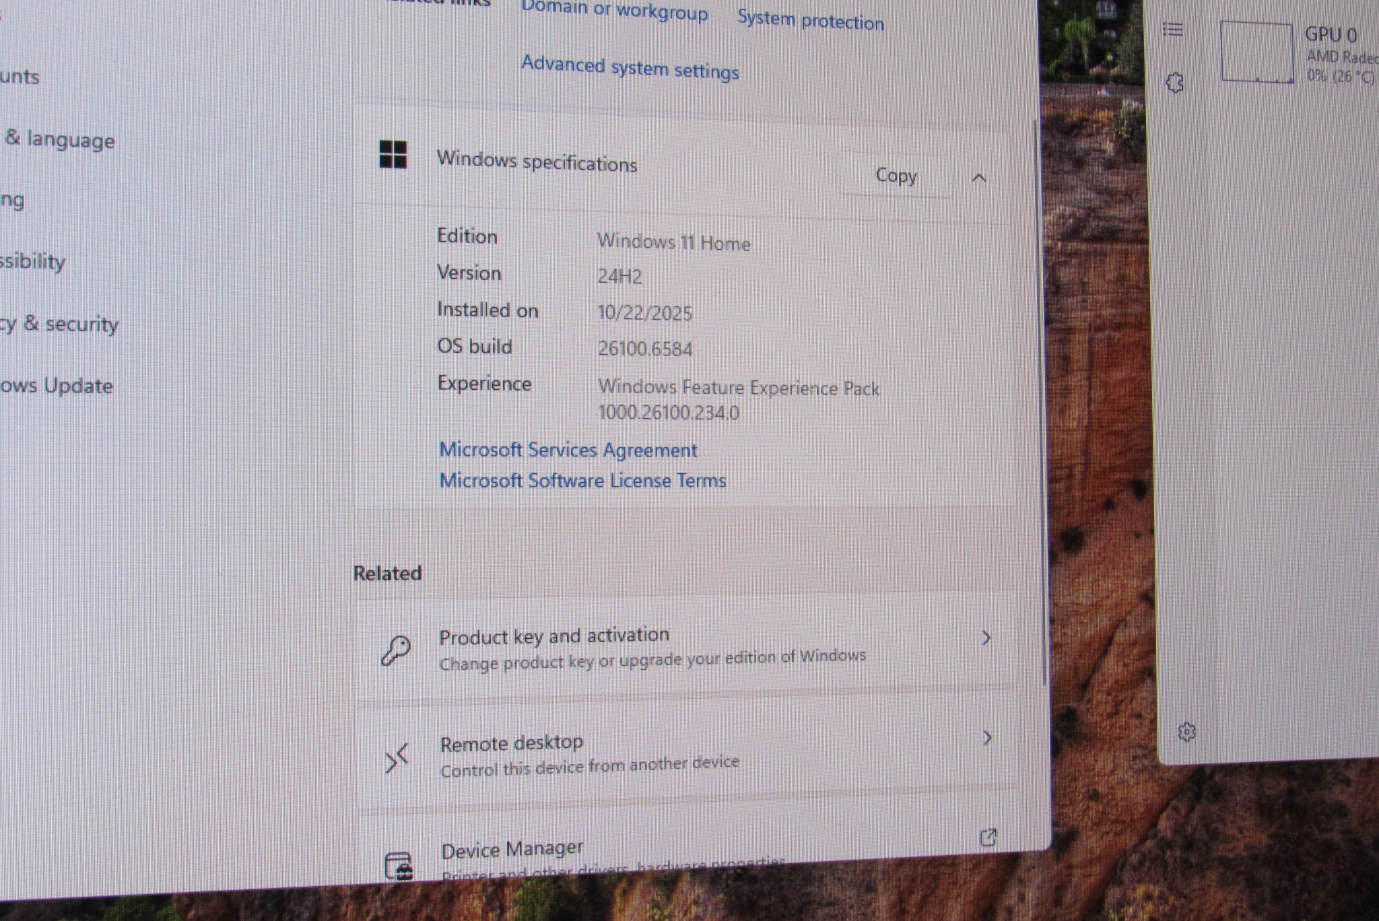1379x921 pixels.
Task: Click Device Manager's open-external-link icon
Action: click(x=988, y=838)
